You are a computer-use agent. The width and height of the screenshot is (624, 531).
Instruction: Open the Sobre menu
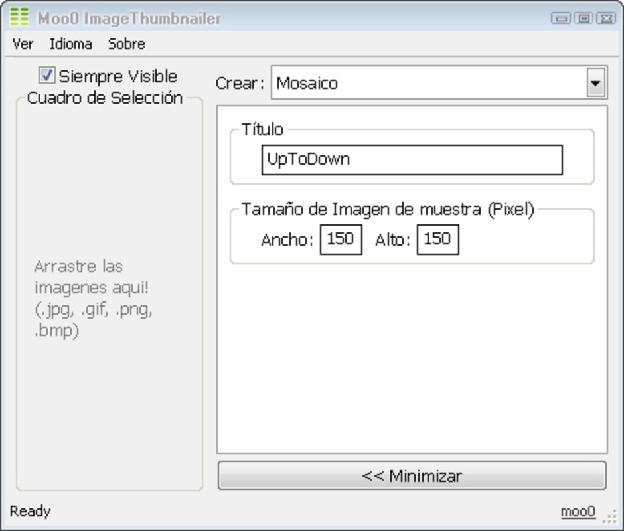[127, 44]
